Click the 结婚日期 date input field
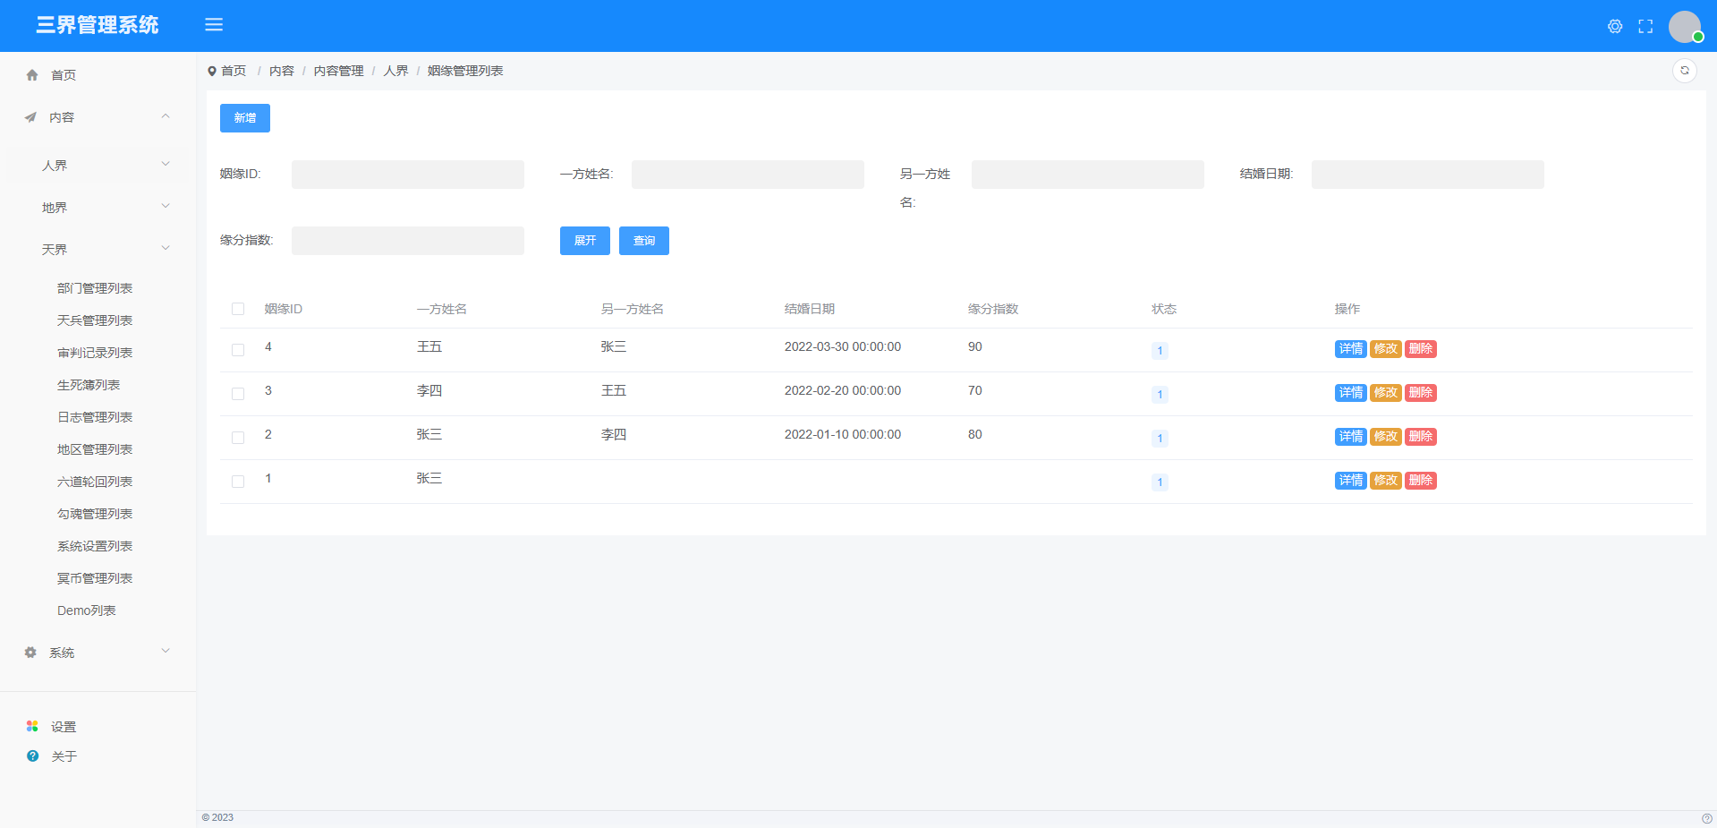Viewport: 1717px width, 828px height. pos(1426,175)
